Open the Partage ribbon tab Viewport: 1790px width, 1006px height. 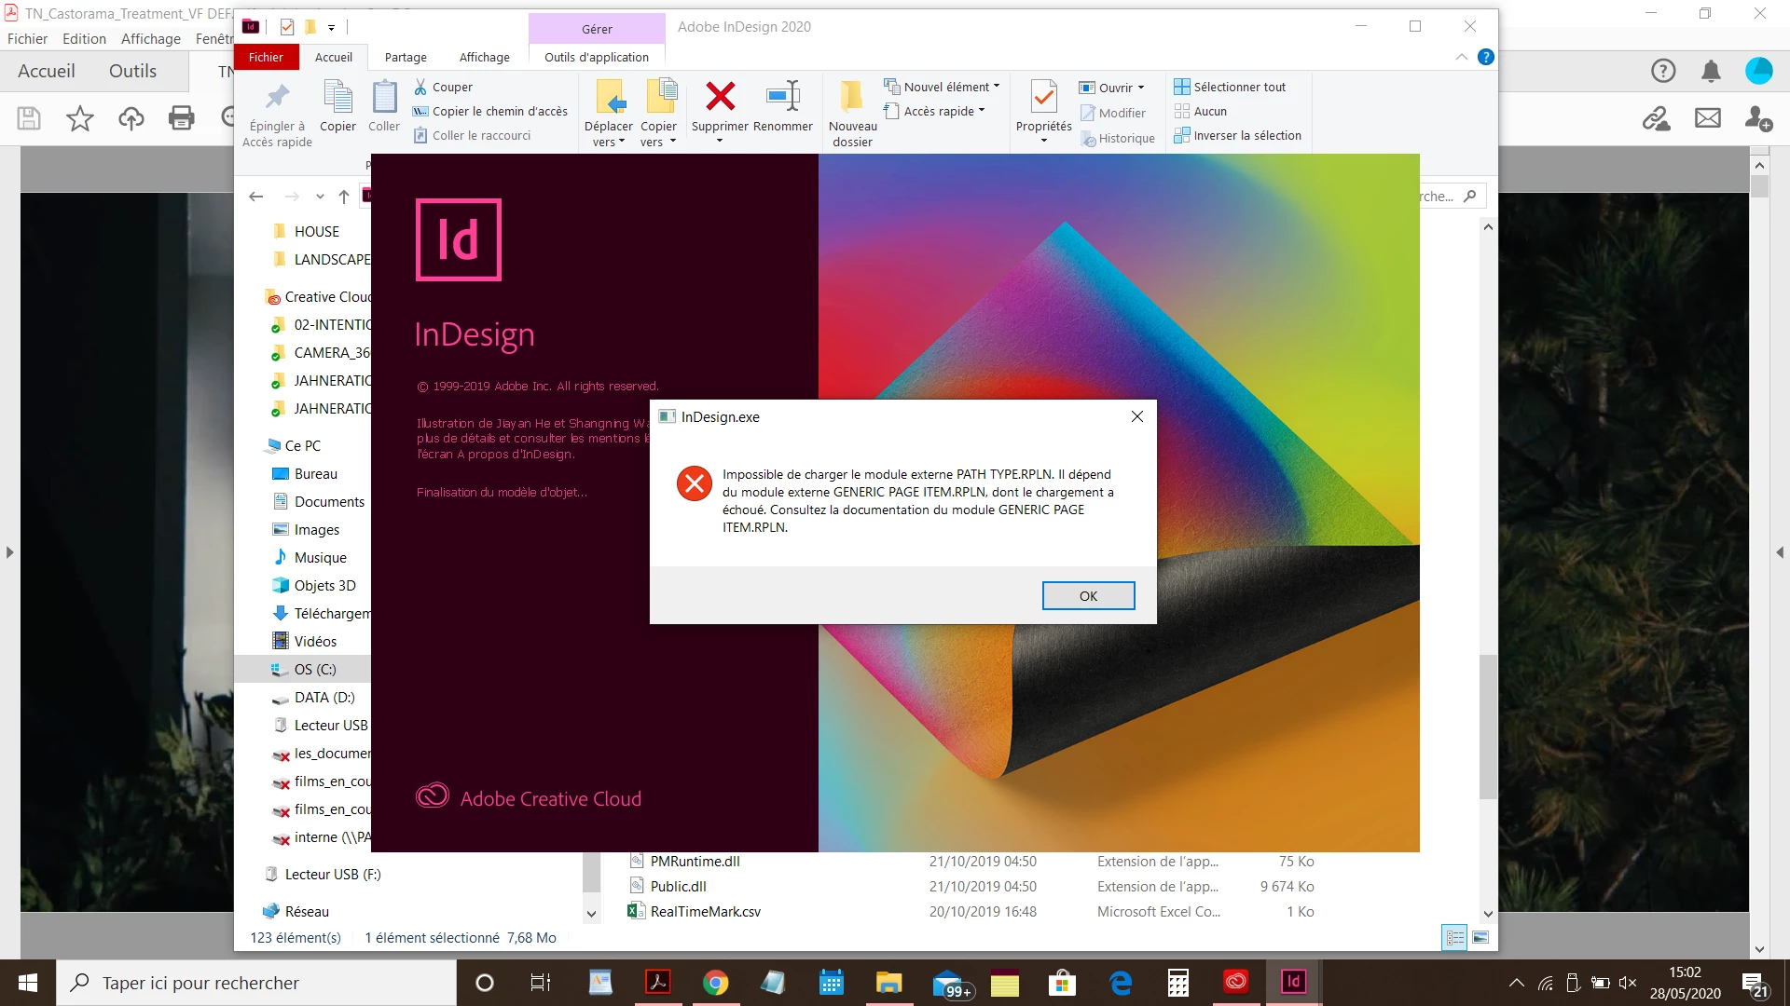click(x=406, y=57)
